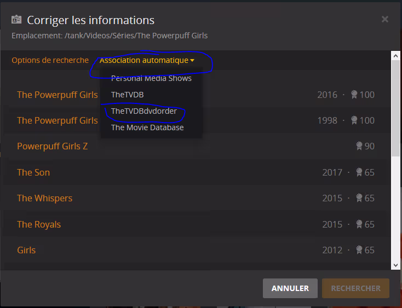The width and height of the screenshot is (402, 308).
Task: Choose the Powerpuff Girls Z match
Action: (52, 146)
